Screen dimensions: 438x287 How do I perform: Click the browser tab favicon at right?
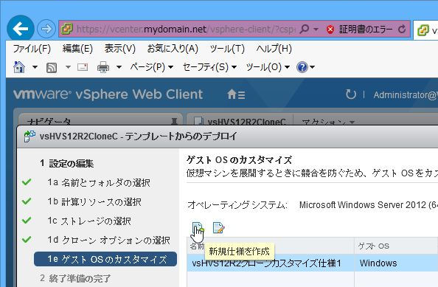point(423,30)
